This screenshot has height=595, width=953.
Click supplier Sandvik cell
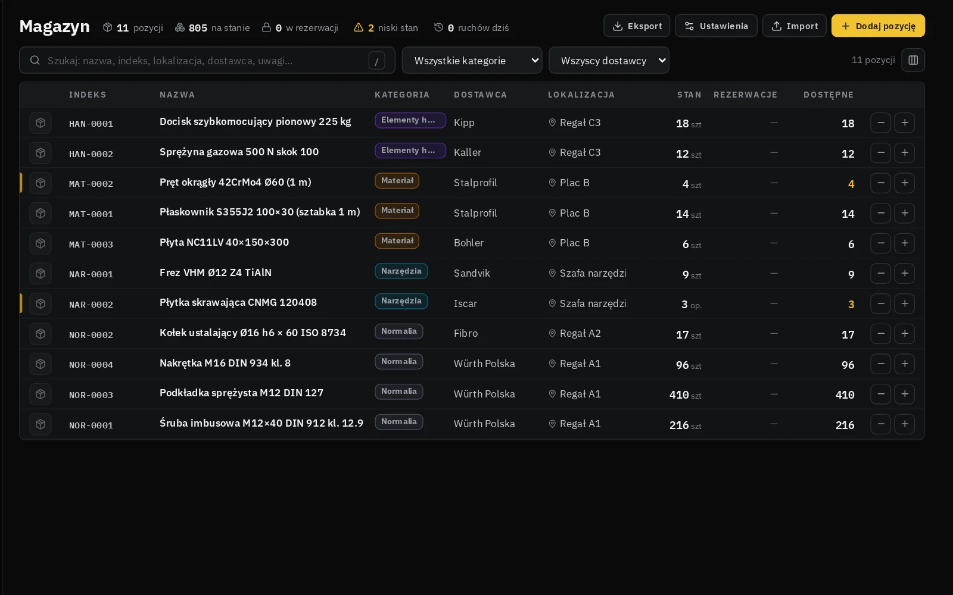472,273
